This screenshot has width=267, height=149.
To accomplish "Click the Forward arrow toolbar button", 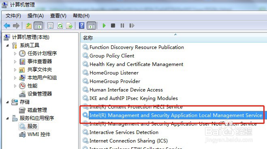I will tap(16, 26).
